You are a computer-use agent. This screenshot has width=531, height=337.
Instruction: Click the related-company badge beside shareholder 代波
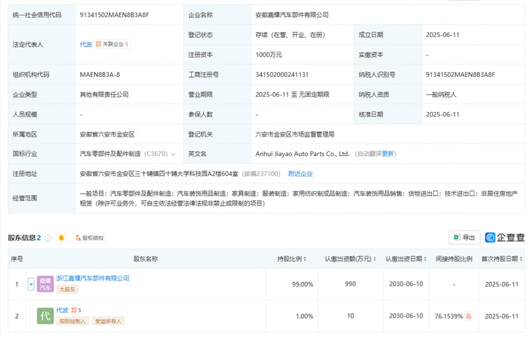click(76, 310)
